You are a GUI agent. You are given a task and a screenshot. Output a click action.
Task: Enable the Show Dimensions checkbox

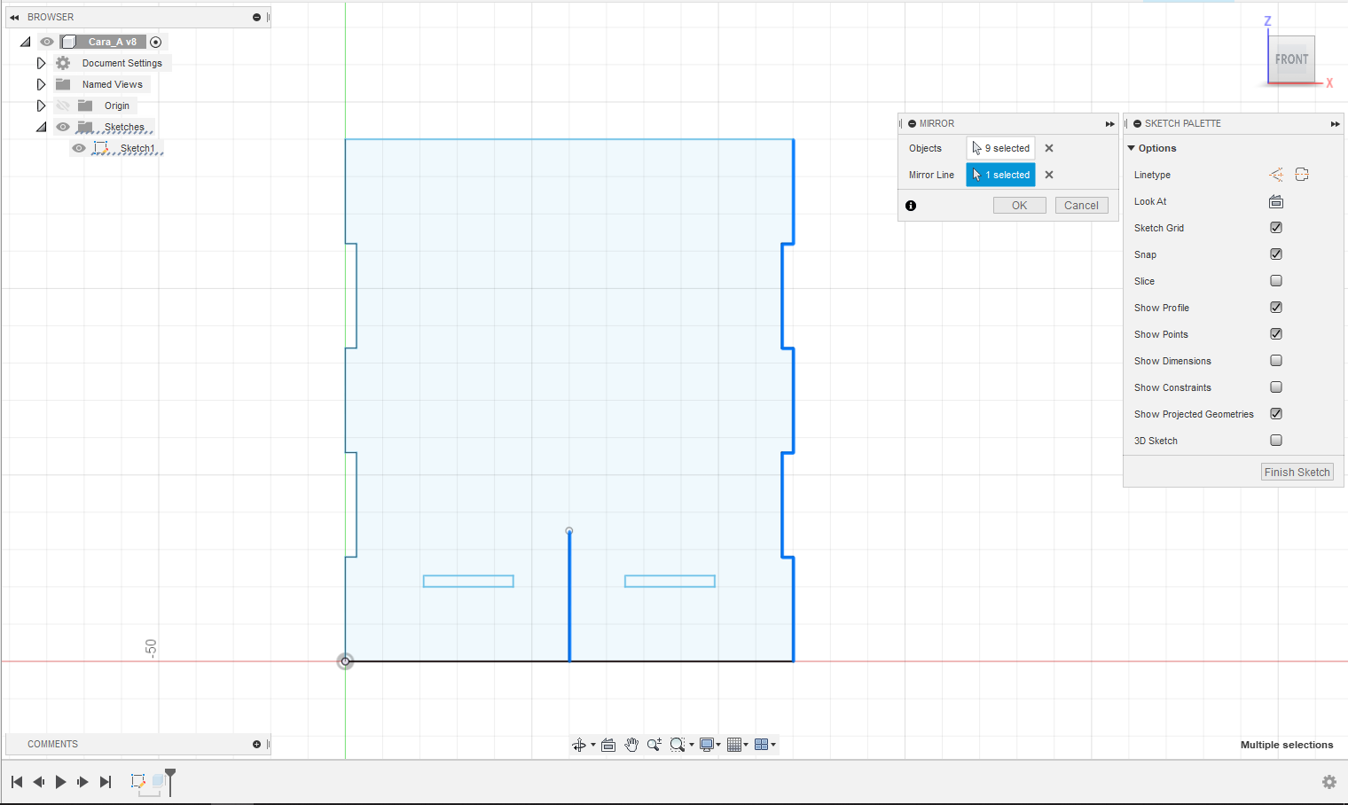[1276, 361]
